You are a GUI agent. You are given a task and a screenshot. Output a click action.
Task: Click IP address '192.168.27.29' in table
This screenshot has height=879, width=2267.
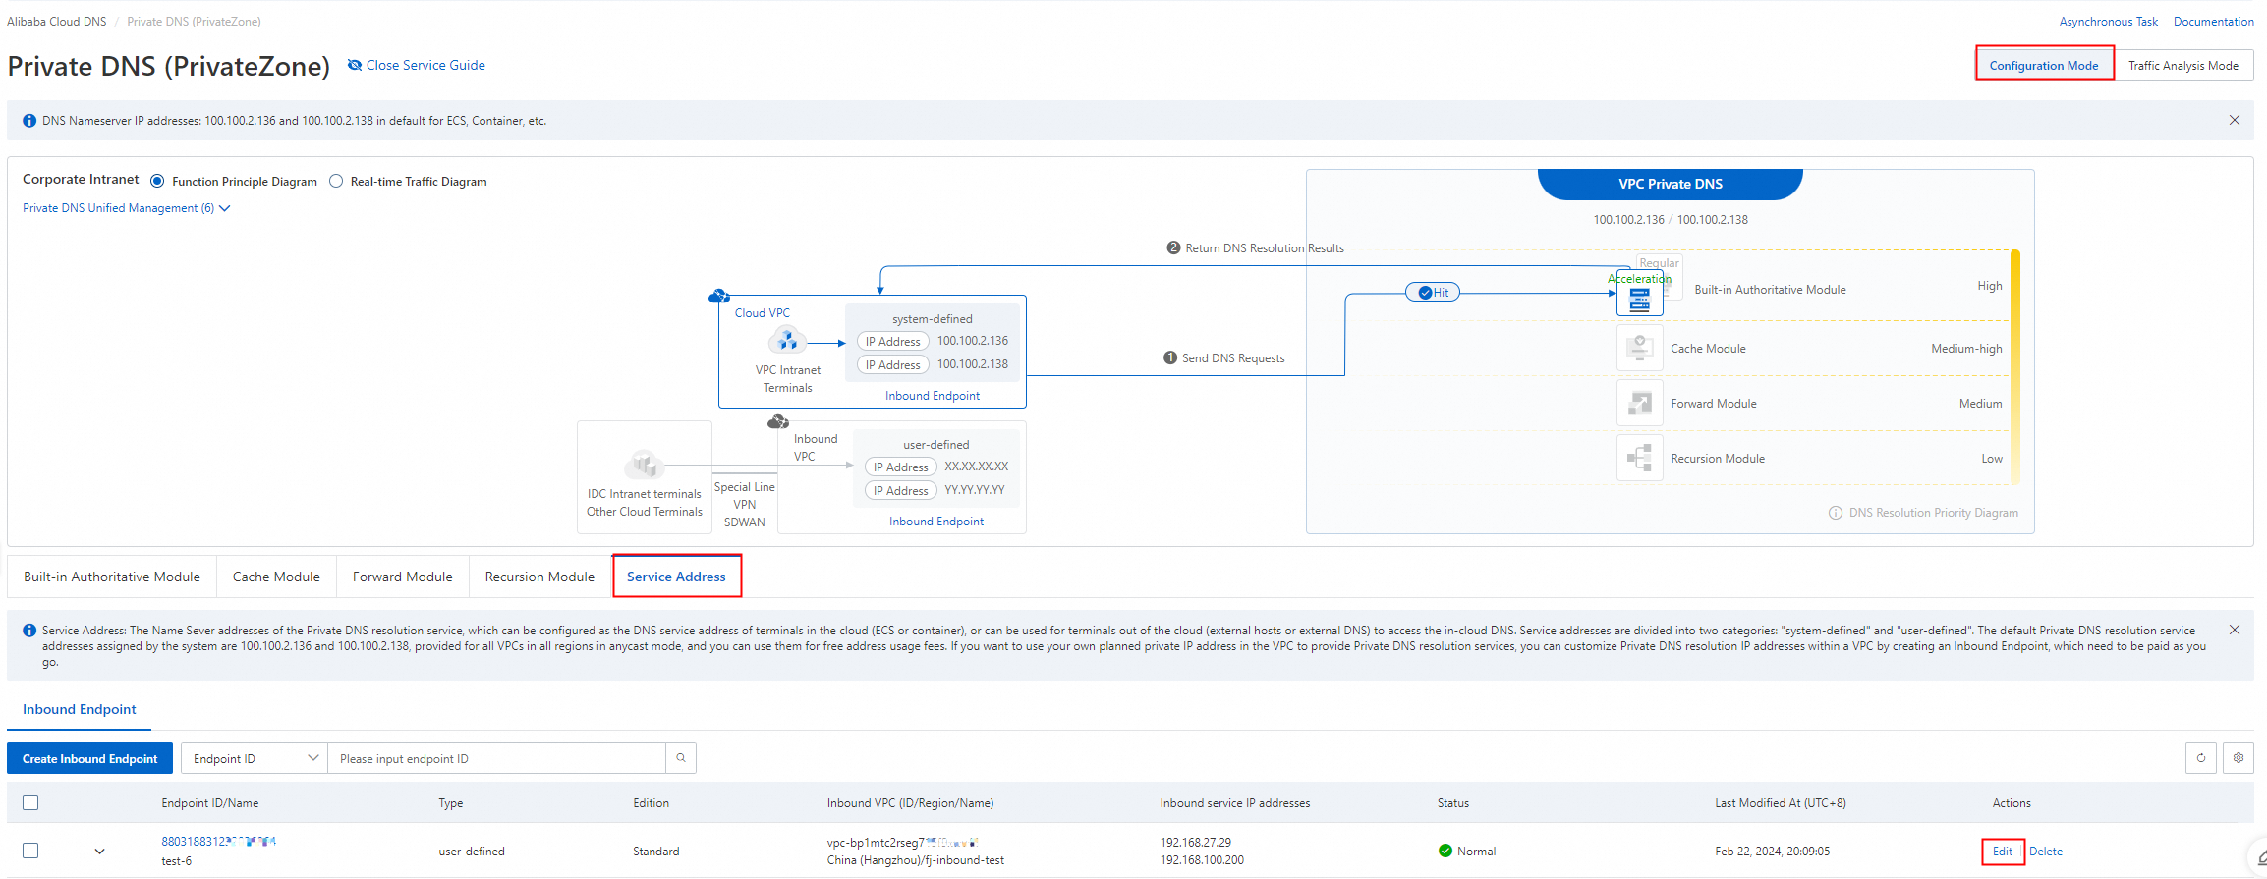(x=1196, y=843)
